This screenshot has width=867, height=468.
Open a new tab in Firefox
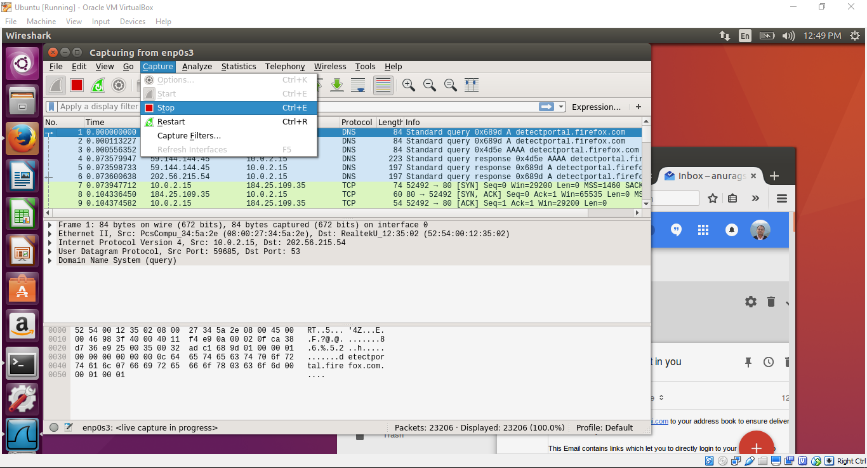click(774, 176)
